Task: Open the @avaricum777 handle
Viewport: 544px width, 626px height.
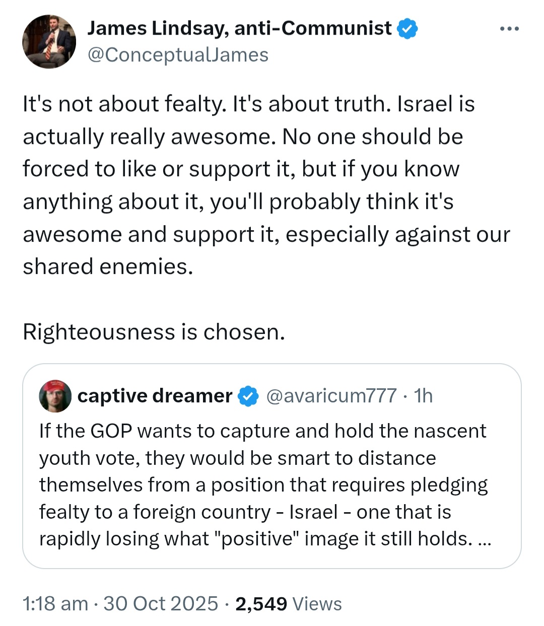Action: tap(331, 396)
